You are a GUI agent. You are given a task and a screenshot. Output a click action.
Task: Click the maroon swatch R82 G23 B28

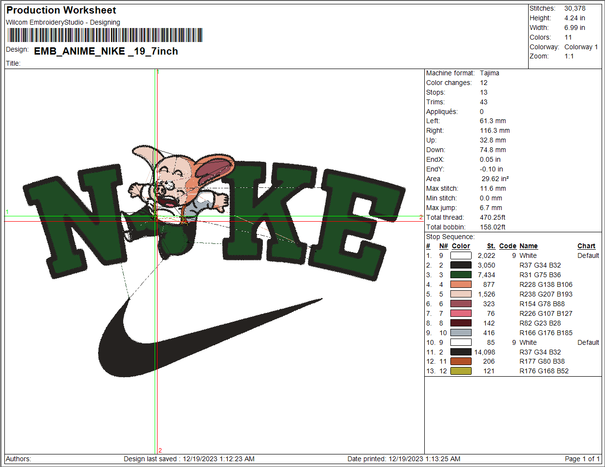[x=461, y=323]
